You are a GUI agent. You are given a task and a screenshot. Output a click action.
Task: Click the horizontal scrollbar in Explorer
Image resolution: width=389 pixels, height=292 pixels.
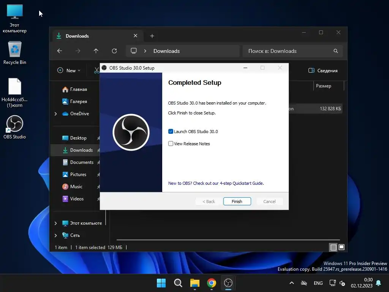(228, 240)
